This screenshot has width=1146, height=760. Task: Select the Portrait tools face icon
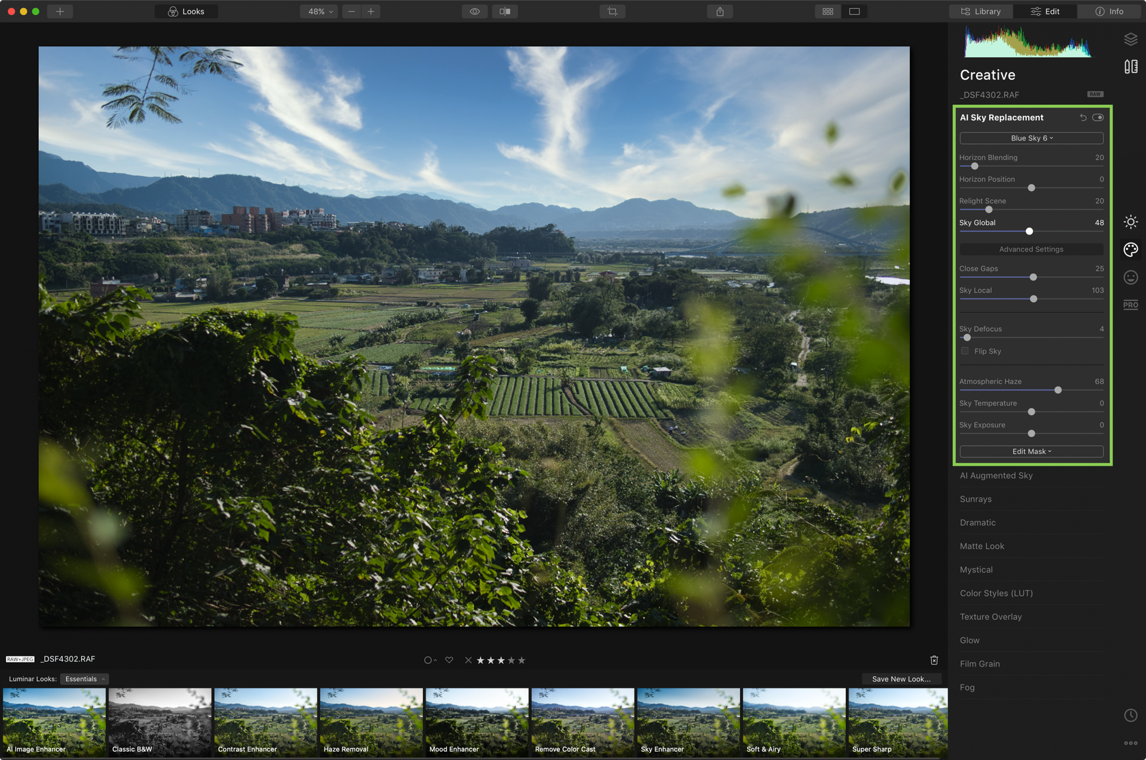pos(1131,277)
